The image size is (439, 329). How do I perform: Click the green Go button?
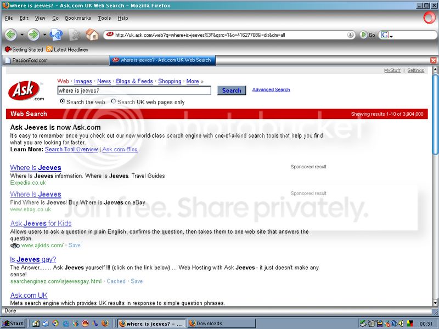[367, 35]
